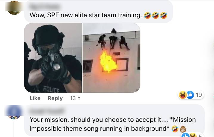
Task: Click the see-no-evil monkey emoji
Action: [183, 129]
